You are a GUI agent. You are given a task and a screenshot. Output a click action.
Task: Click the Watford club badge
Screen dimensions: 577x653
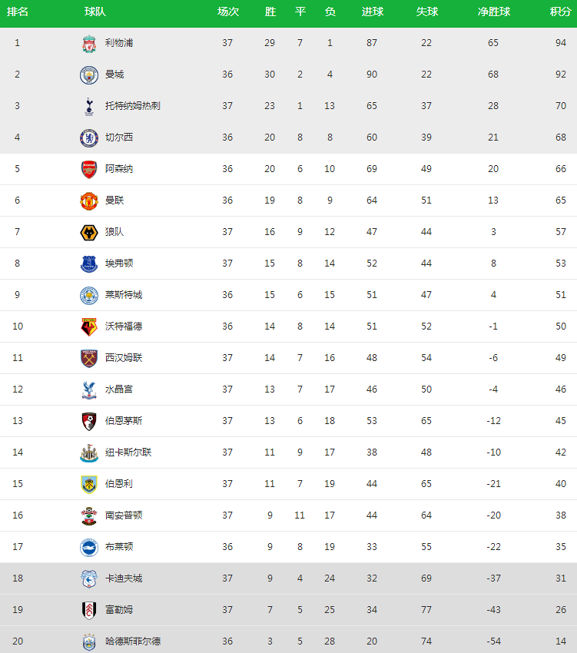(x=89, y=326)
